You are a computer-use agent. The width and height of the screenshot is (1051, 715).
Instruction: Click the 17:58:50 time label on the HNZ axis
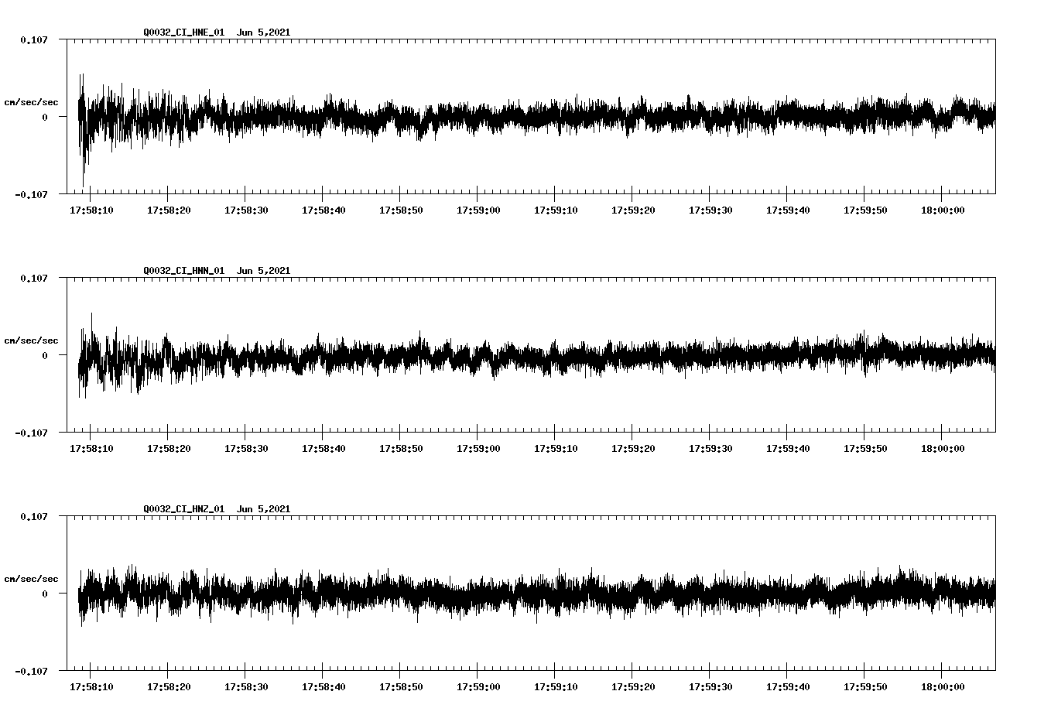click(401, 686)
